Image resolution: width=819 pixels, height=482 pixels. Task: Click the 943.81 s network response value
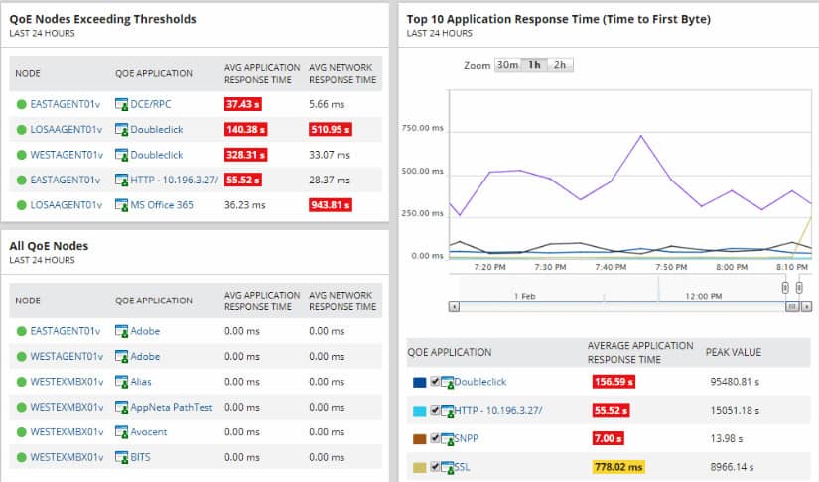[x=331, y=205]
